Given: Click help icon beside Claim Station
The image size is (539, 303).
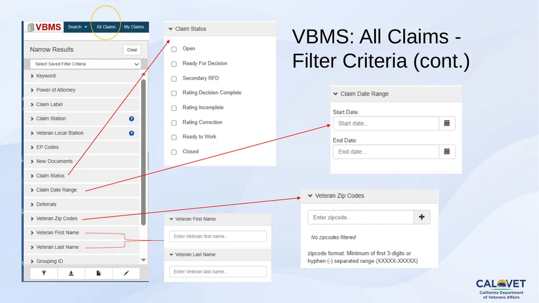Looking at the screenshot, I should coord(131,119).
